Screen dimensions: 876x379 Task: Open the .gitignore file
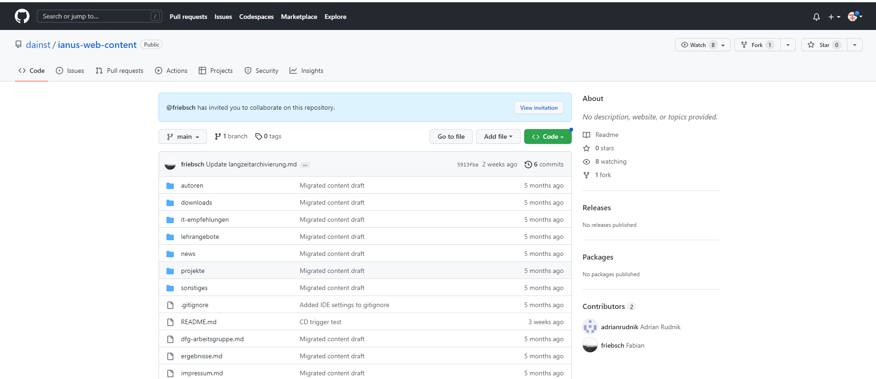click(195, 305)
